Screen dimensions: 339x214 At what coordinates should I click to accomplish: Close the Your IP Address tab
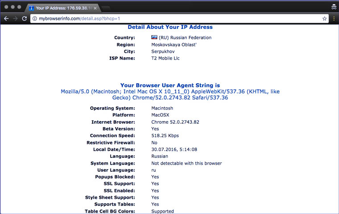(x=95, y=8)
